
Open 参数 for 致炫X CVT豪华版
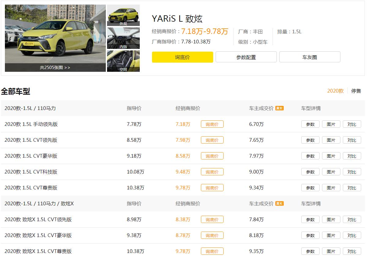click(310, 235)
